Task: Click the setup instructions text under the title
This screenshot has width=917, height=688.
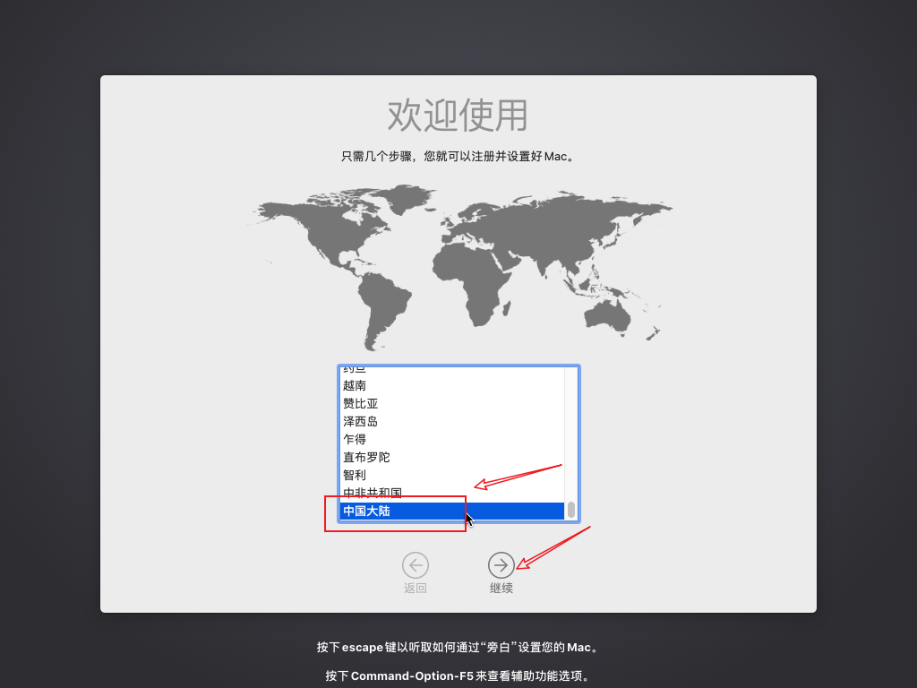Action: point(458,155)
